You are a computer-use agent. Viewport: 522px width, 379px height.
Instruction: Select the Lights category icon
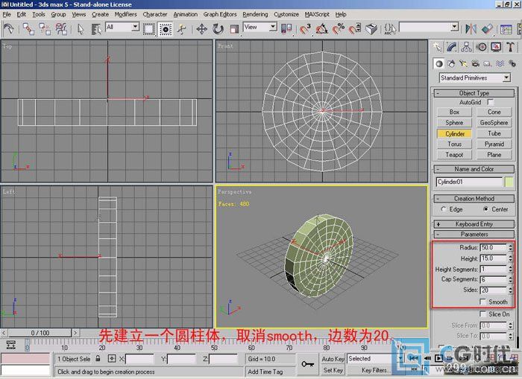pyautogui.click(x=463, y=63)
